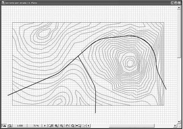Image resolution: width=183 pixels, height=129 pixels.
Task: Expand zoom options with the arrow button
Action: point(45,126)
